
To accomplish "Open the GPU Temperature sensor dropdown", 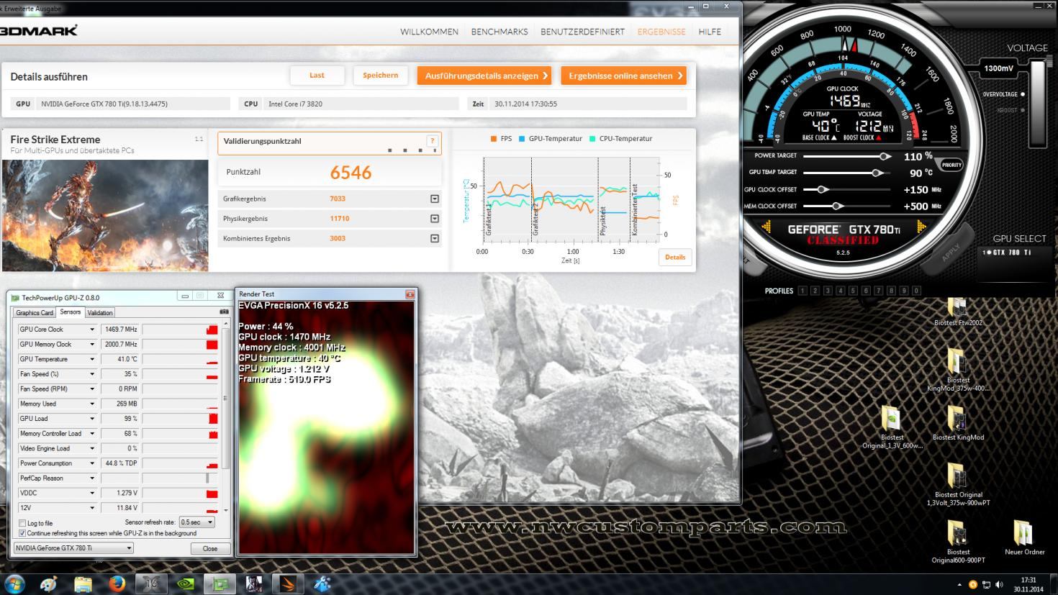I will 92,359.
